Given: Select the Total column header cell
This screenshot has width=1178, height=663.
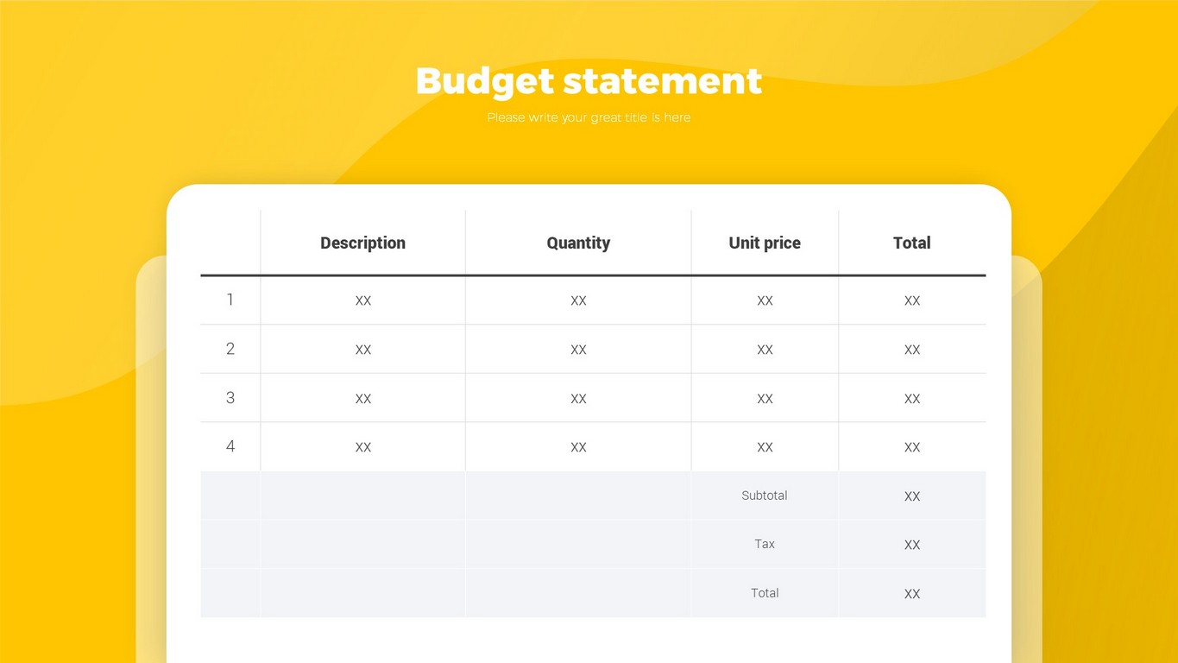Looking at the screenshot, I should pos(911,243).
